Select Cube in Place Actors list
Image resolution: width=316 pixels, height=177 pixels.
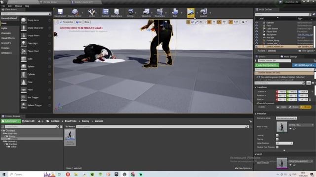(x=36, y=59)
